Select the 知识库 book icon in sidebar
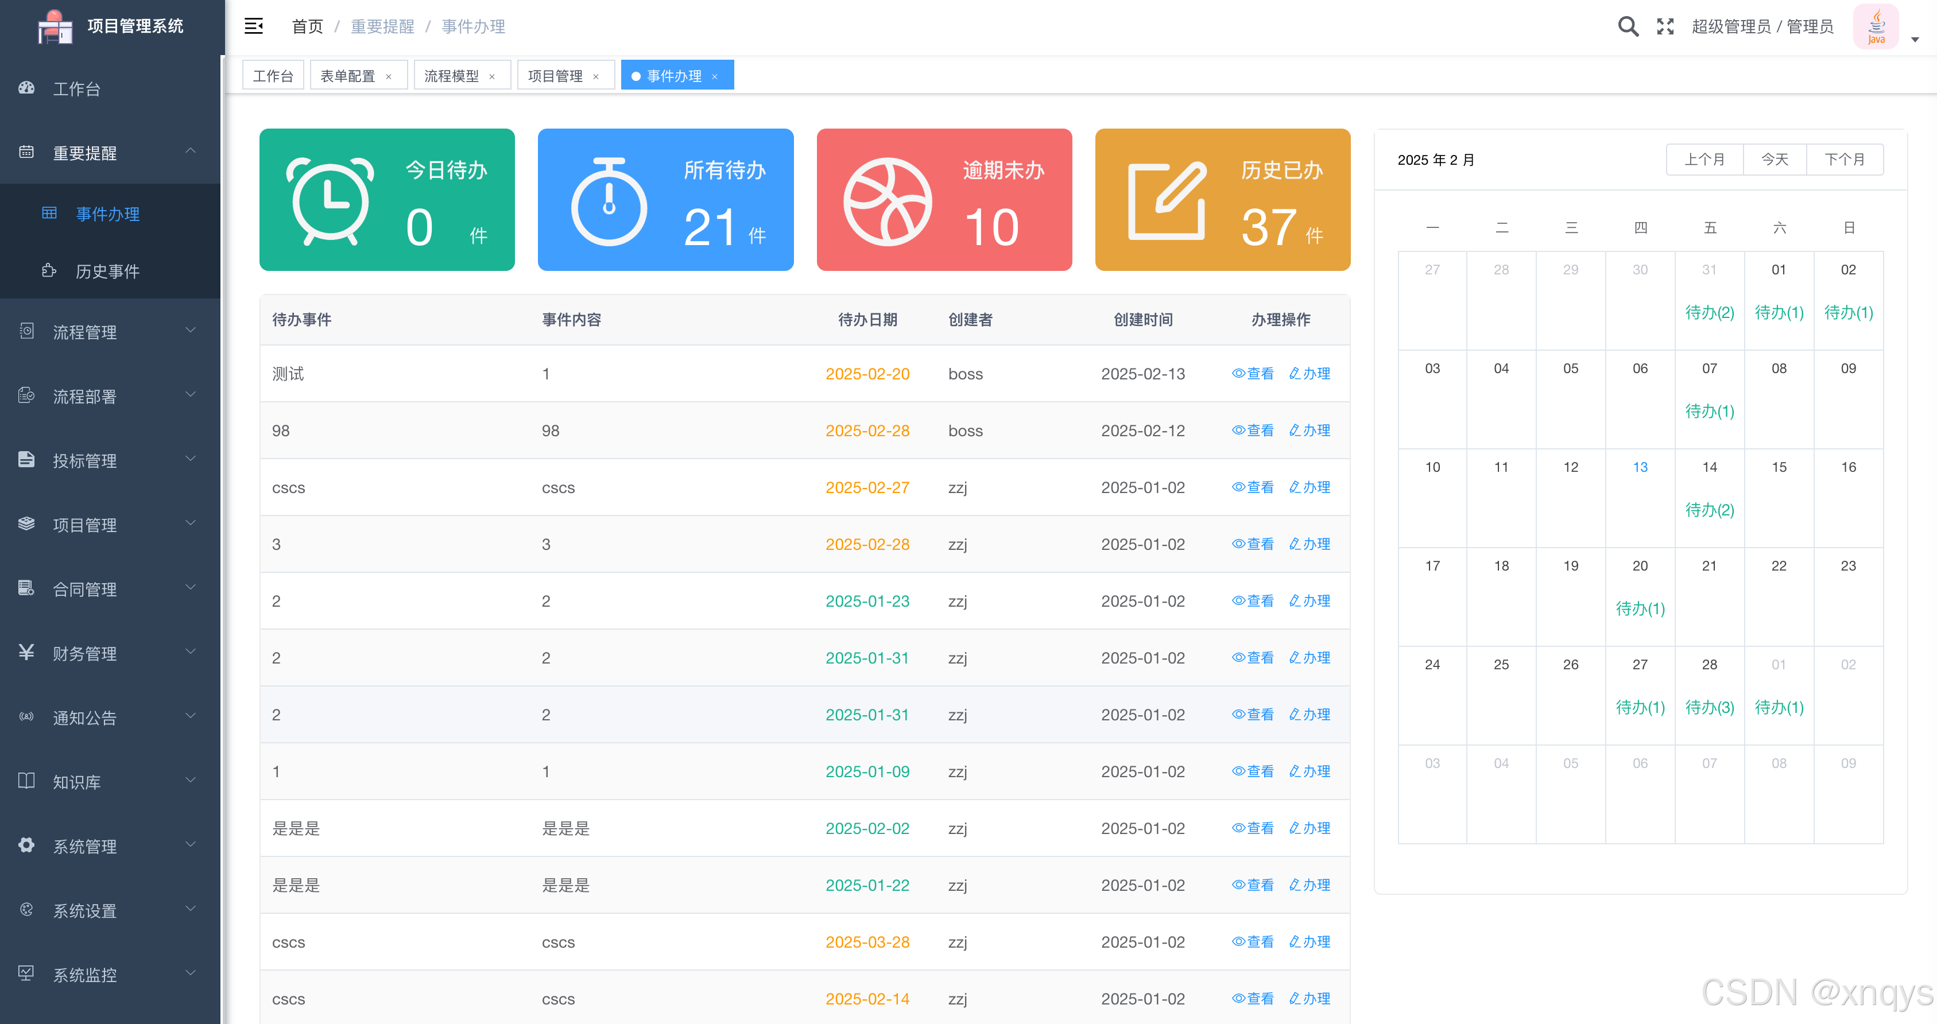Image resolution: width=1937 pixels, height=1024 pixels. (26, 781)
